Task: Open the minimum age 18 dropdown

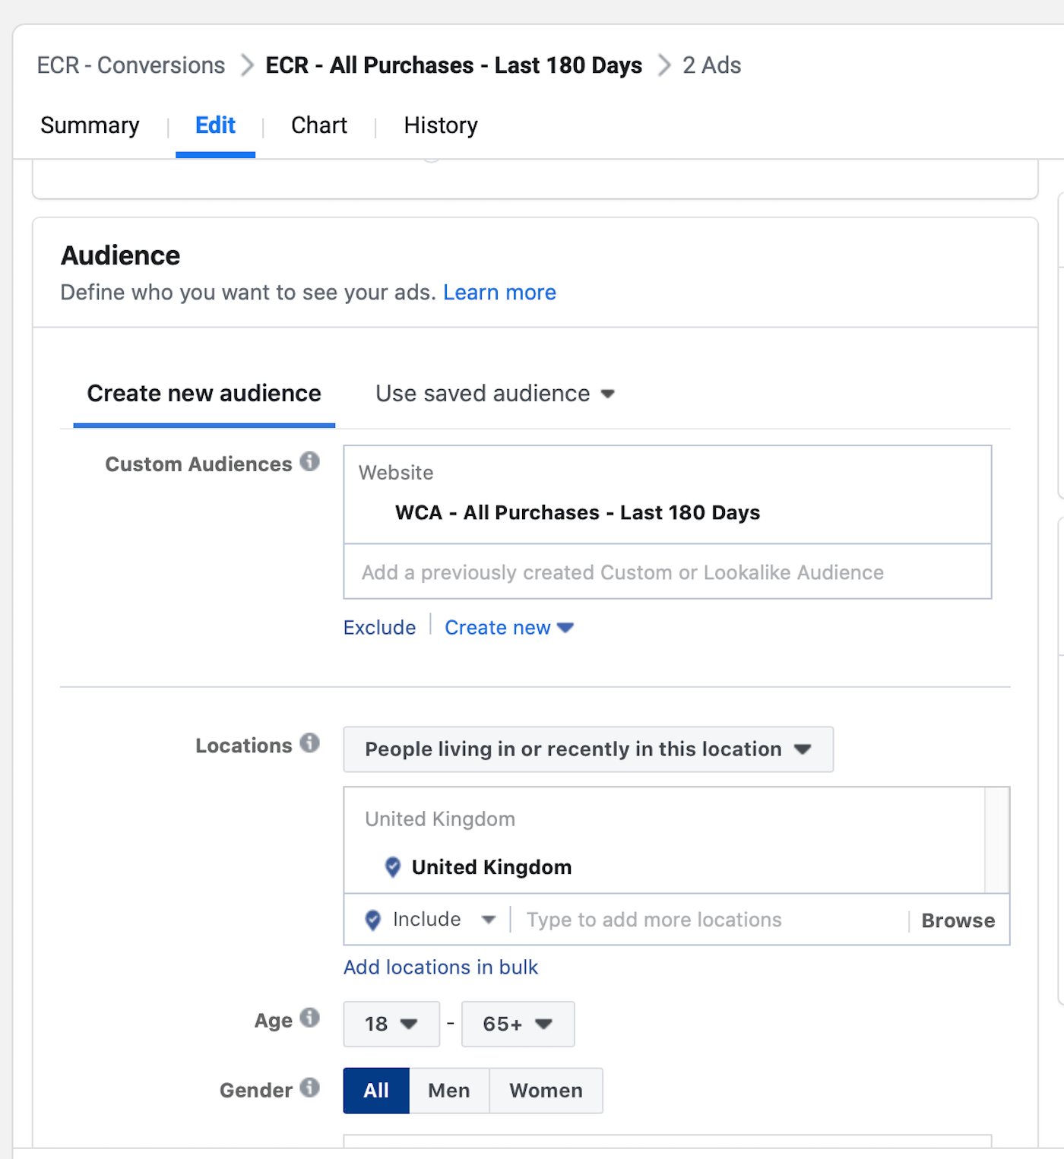Action: click(x=391, y=1024)
